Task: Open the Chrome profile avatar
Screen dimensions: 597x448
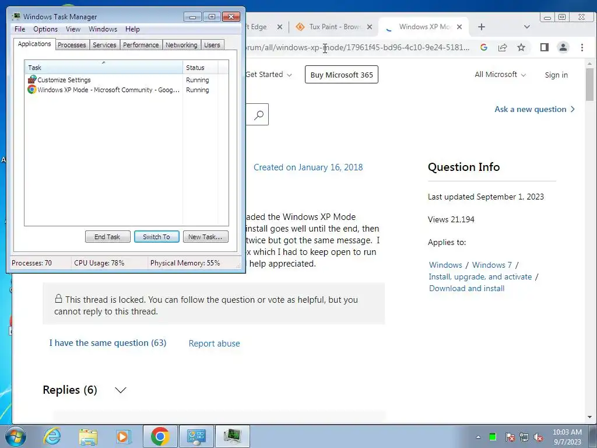Action: click(x=563, y=47)
